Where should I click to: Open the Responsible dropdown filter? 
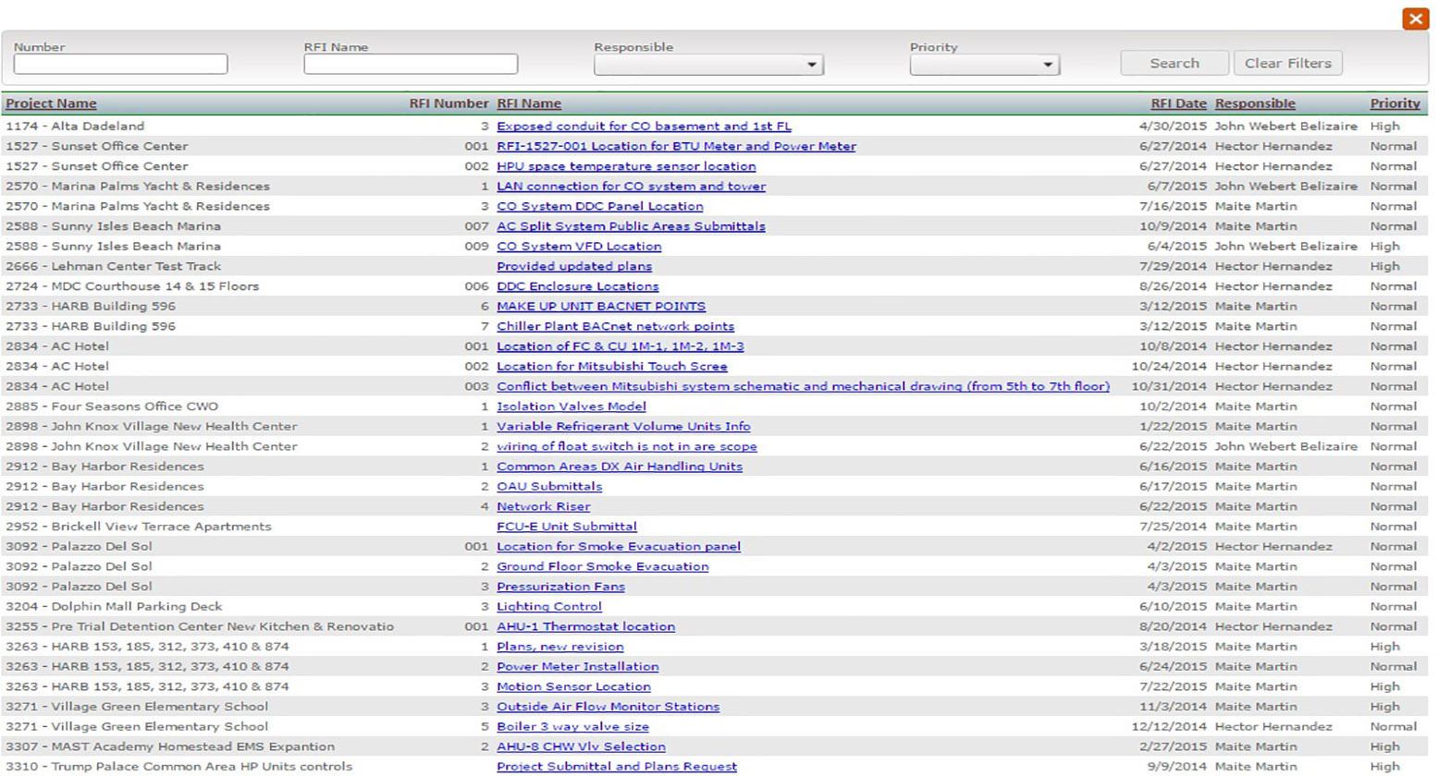tap(708, 65)
